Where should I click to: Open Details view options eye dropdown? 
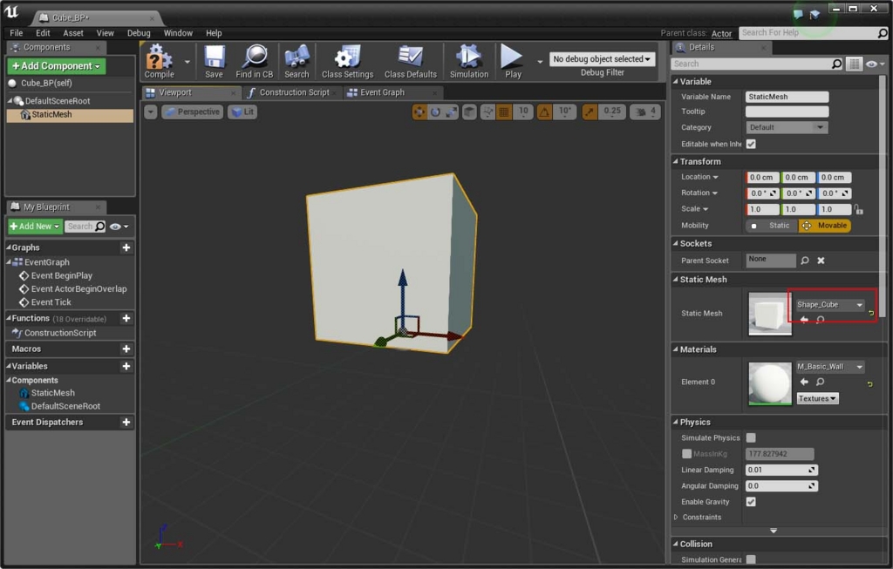[875, 64]
